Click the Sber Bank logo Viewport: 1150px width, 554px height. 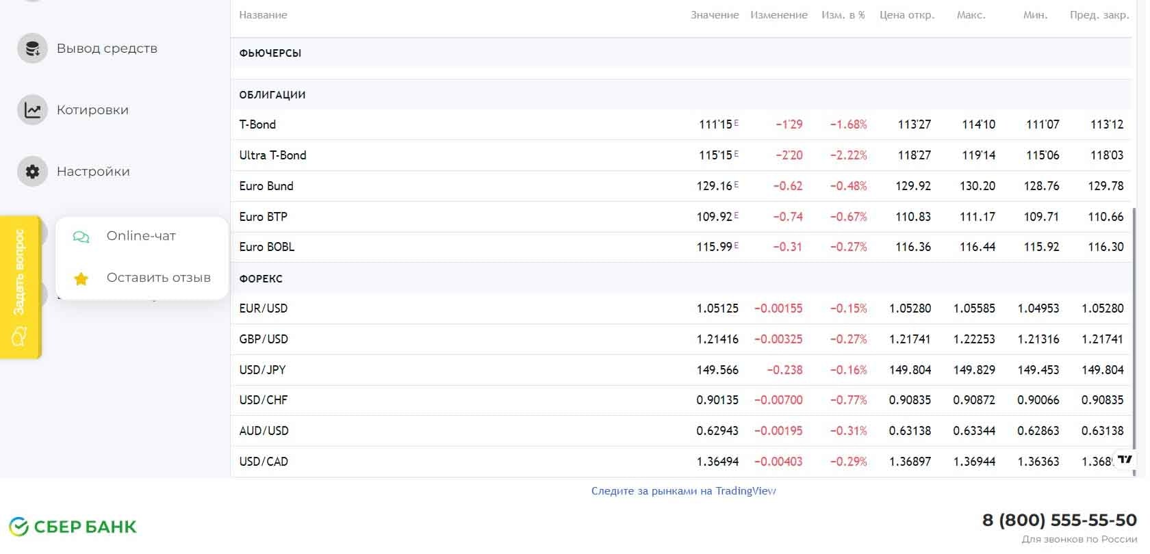(x=73, y=527)
